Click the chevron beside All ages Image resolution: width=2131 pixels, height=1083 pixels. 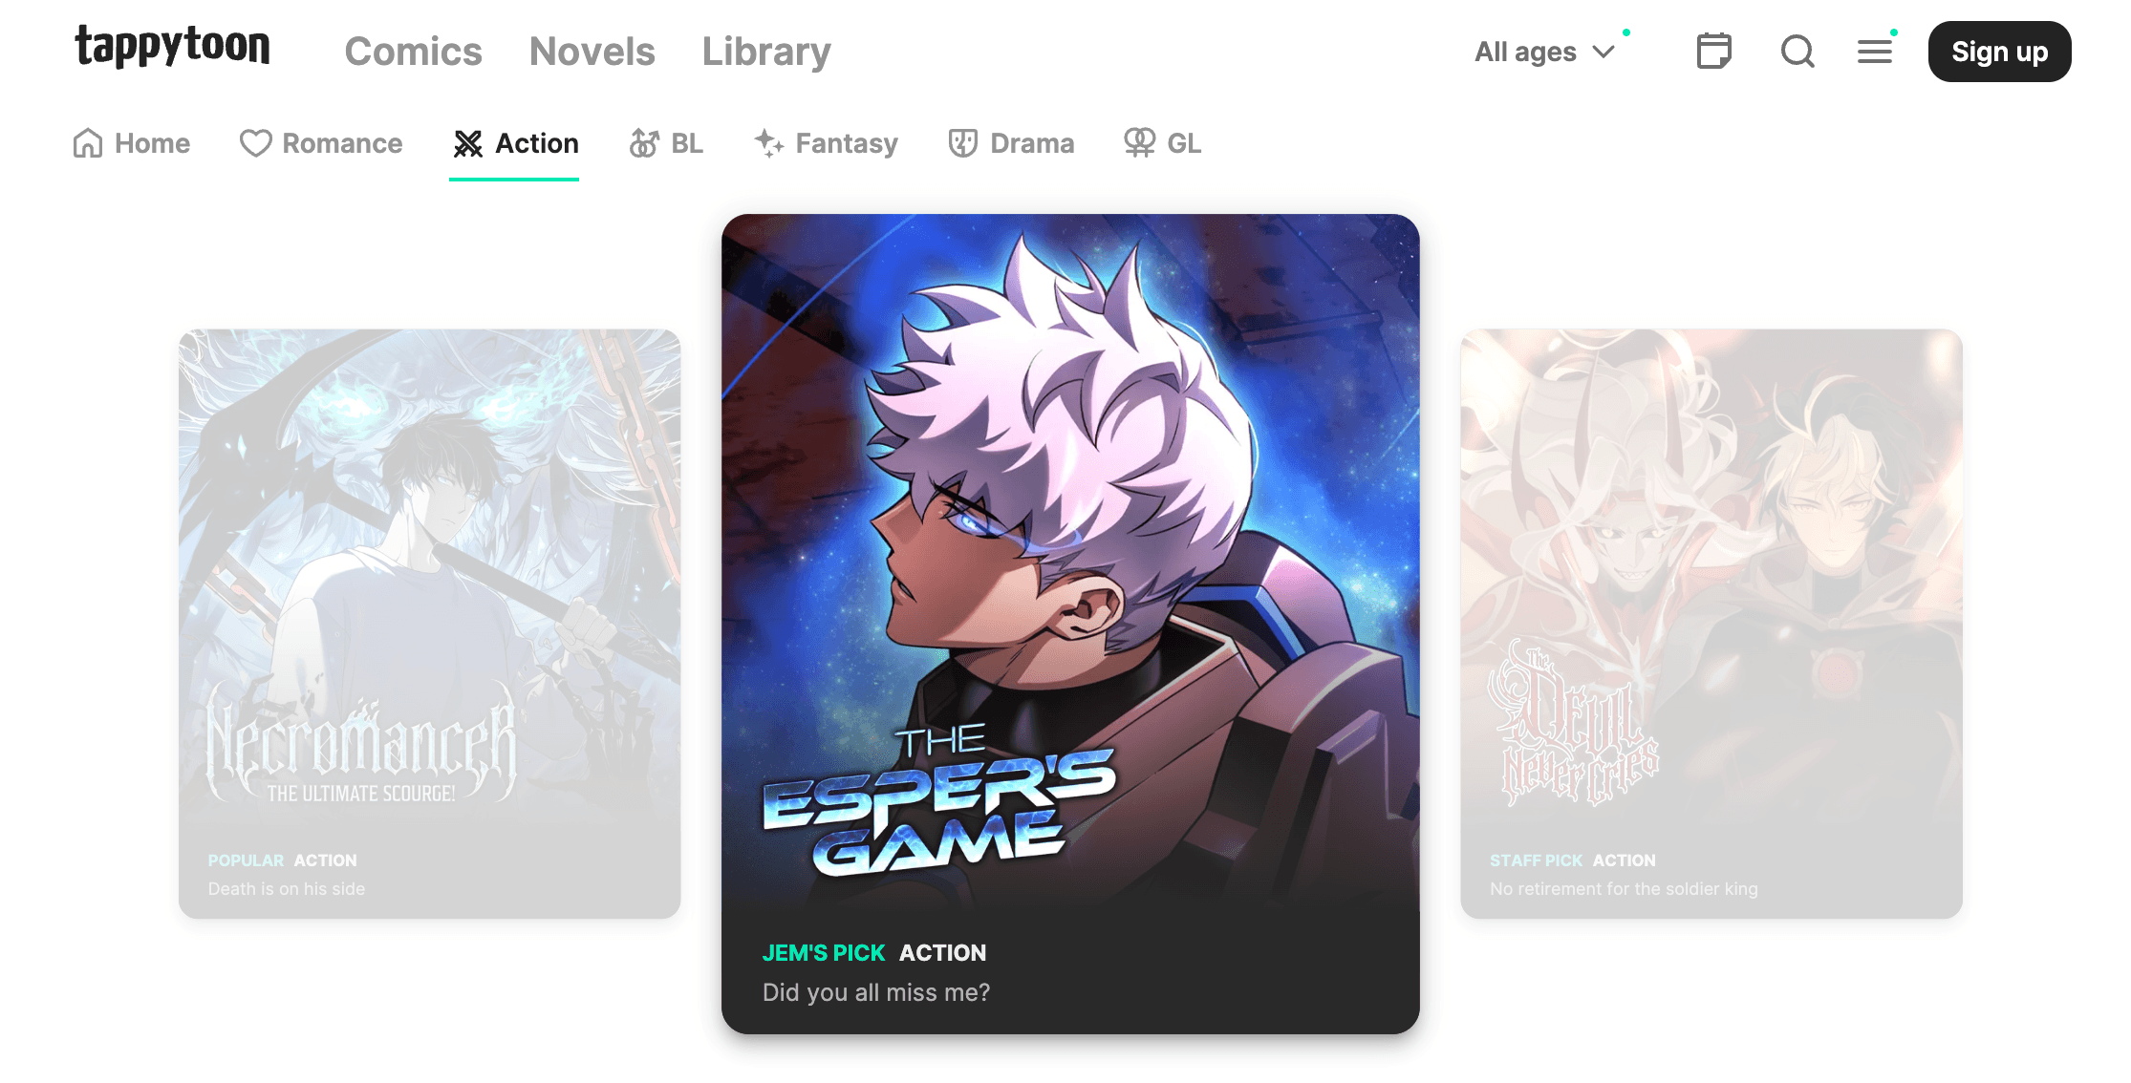(x=1604, y=52)
